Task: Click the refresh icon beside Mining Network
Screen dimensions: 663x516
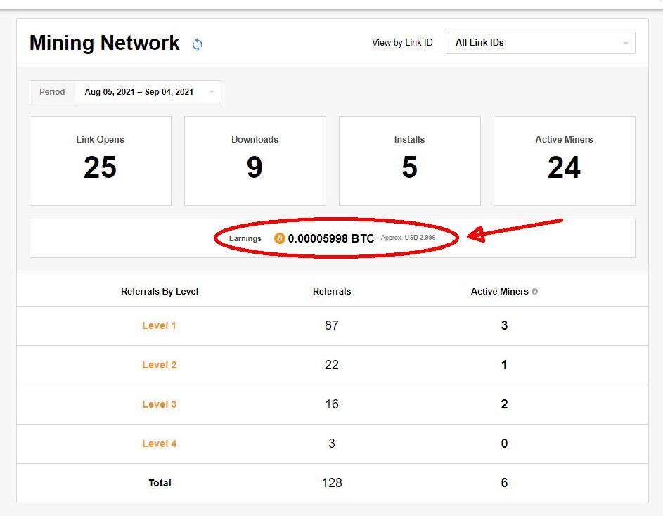Action: 197,44
